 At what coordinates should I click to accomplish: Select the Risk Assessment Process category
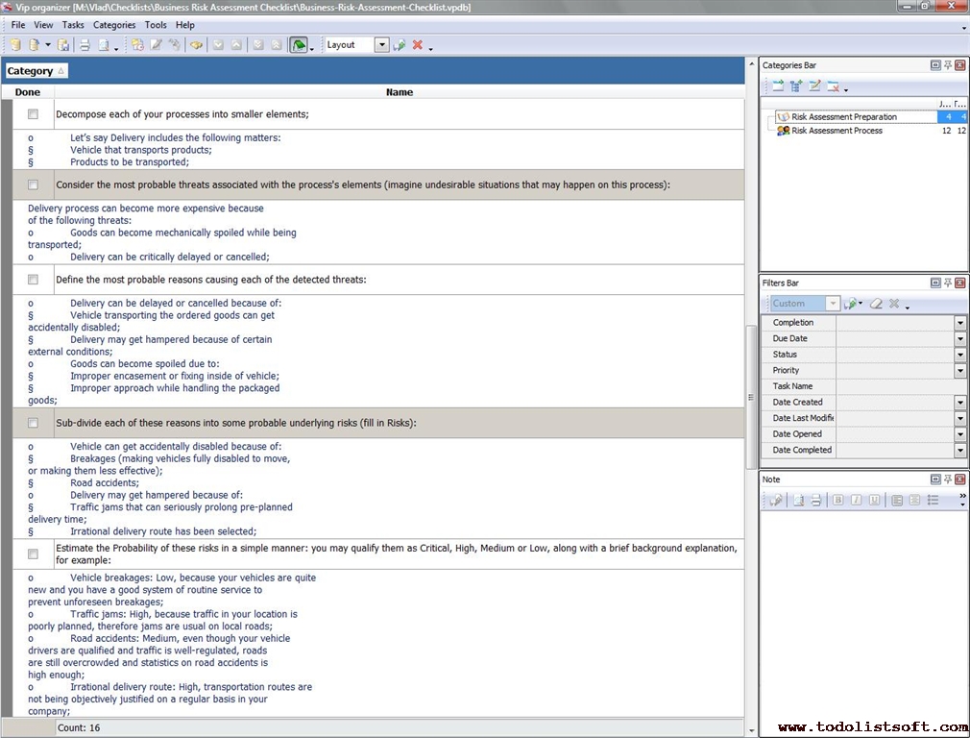point(836,131)
